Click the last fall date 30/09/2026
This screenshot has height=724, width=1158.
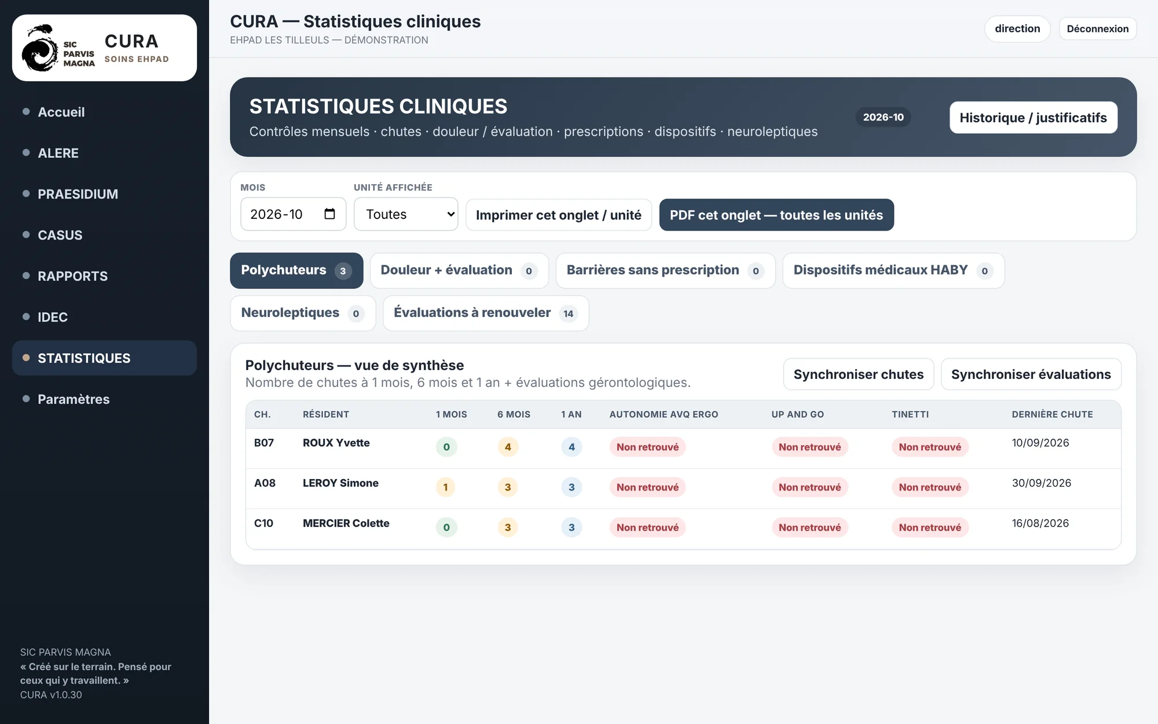click(x=1041, y=483)
